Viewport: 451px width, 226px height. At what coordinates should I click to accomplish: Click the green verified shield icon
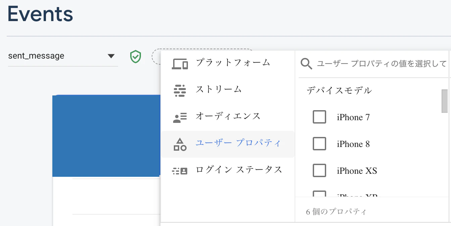pos(135,57)
